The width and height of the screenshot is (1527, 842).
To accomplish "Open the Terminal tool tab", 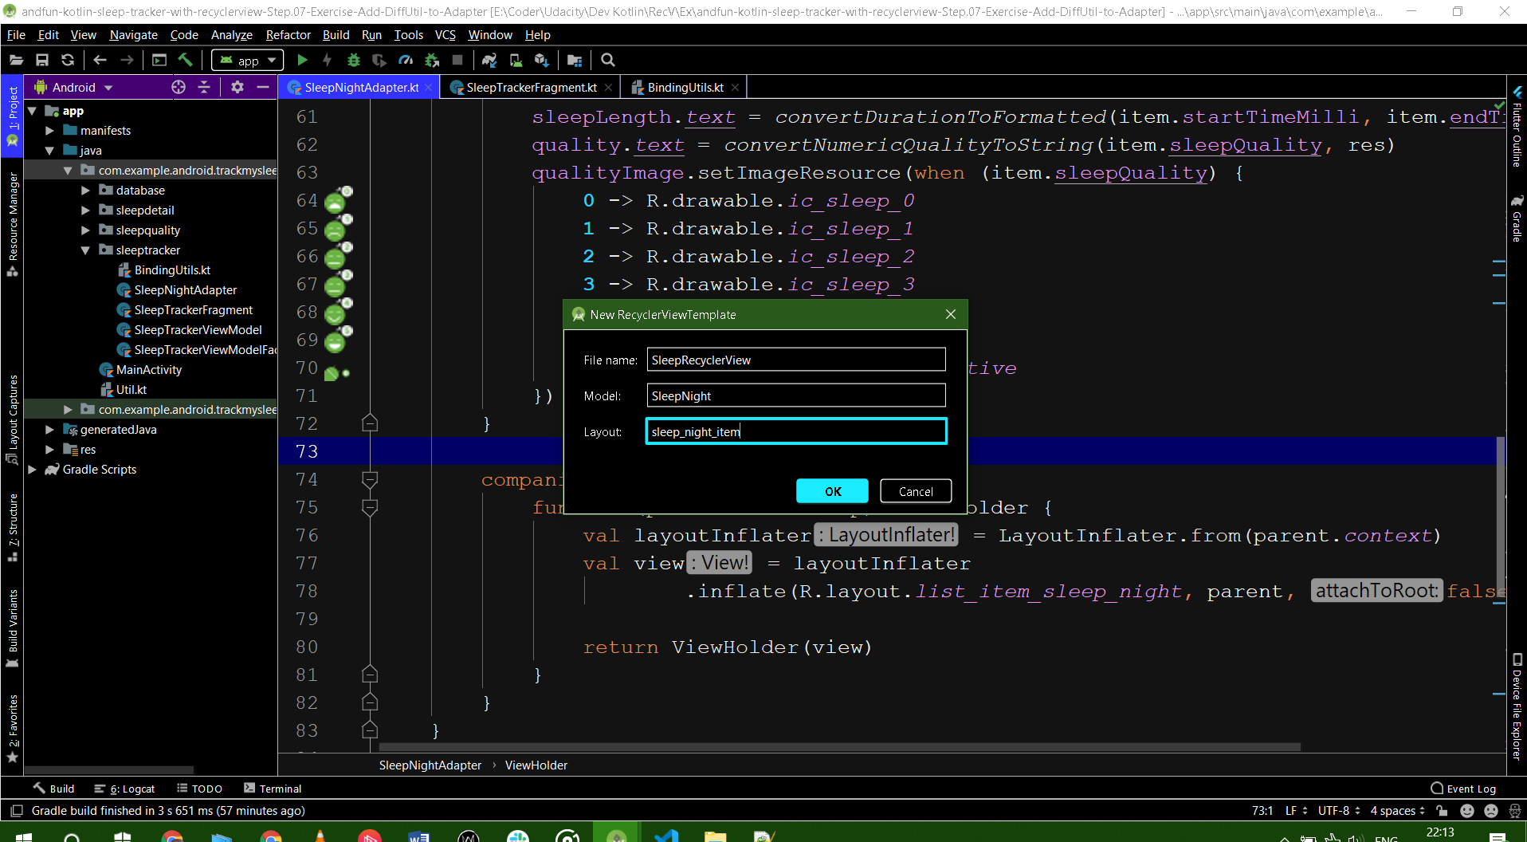I will 273,789.
